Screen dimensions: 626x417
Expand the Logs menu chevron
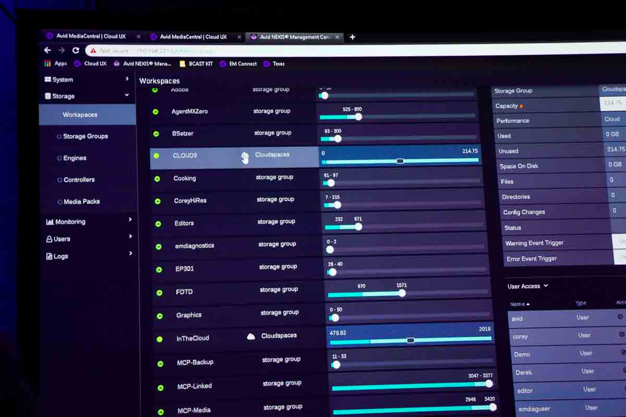coord(131,253)
